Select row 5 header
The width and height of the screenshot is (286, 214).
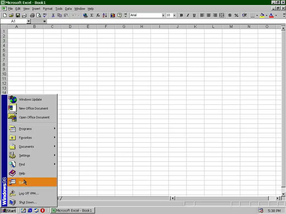(x=4, y=50)
